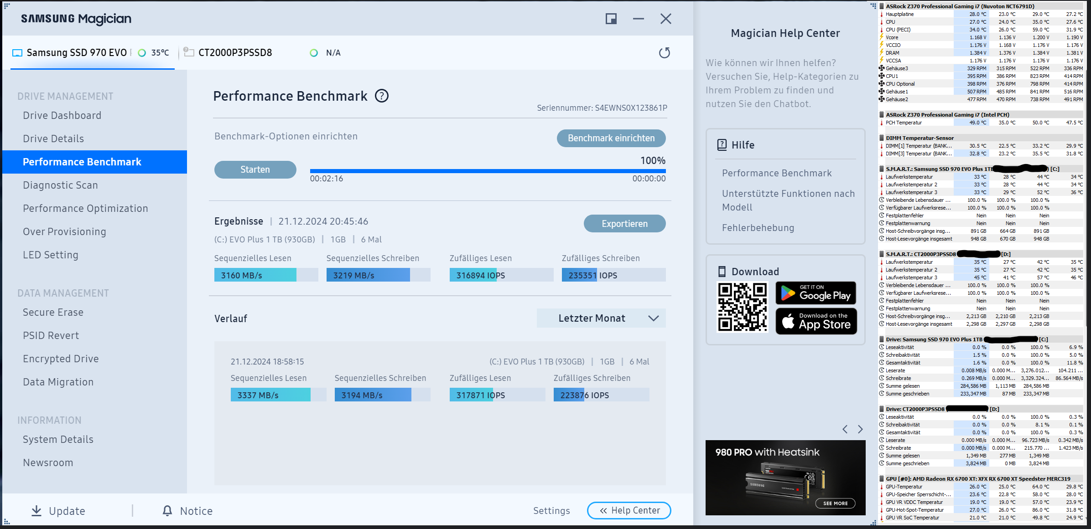Collapse the Drive: CT2000P3PSSD8 group
Image resolution: width=1091 pixels, height=529 pixels.
882,409
